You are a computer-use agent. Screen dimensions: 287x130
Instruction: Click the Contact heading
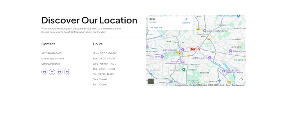tap(48, 44)
